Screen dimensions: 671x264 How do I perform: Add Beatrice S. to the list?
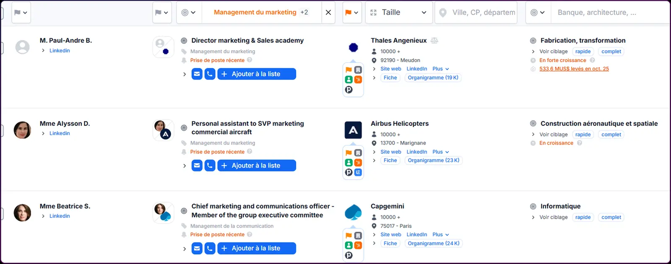tap(257, 248)
